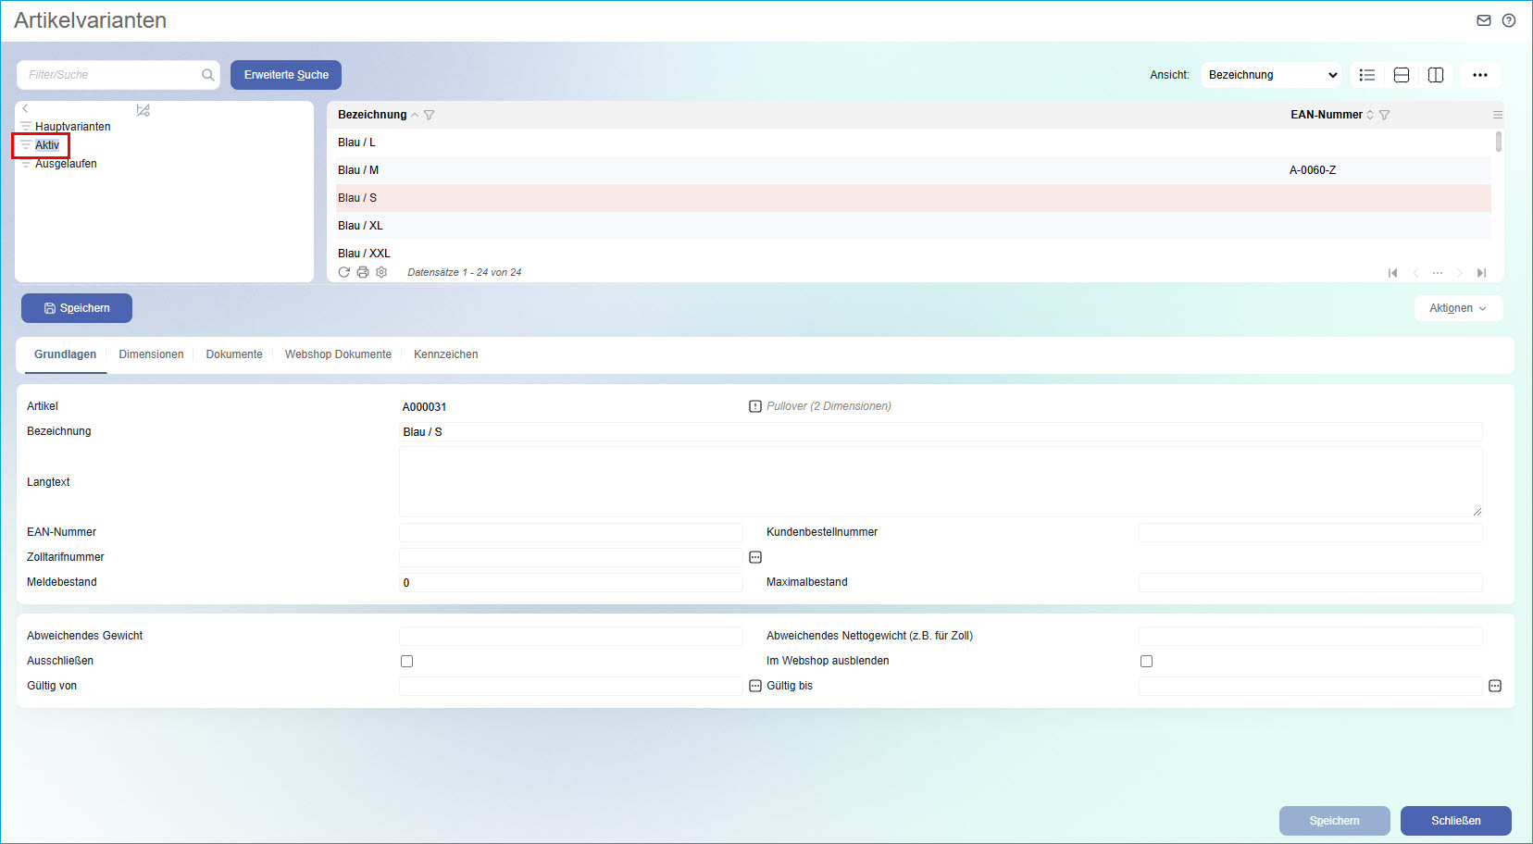
Task: Toggle Im Webshop ausblenden checkbox
Action: point(1146,661)
